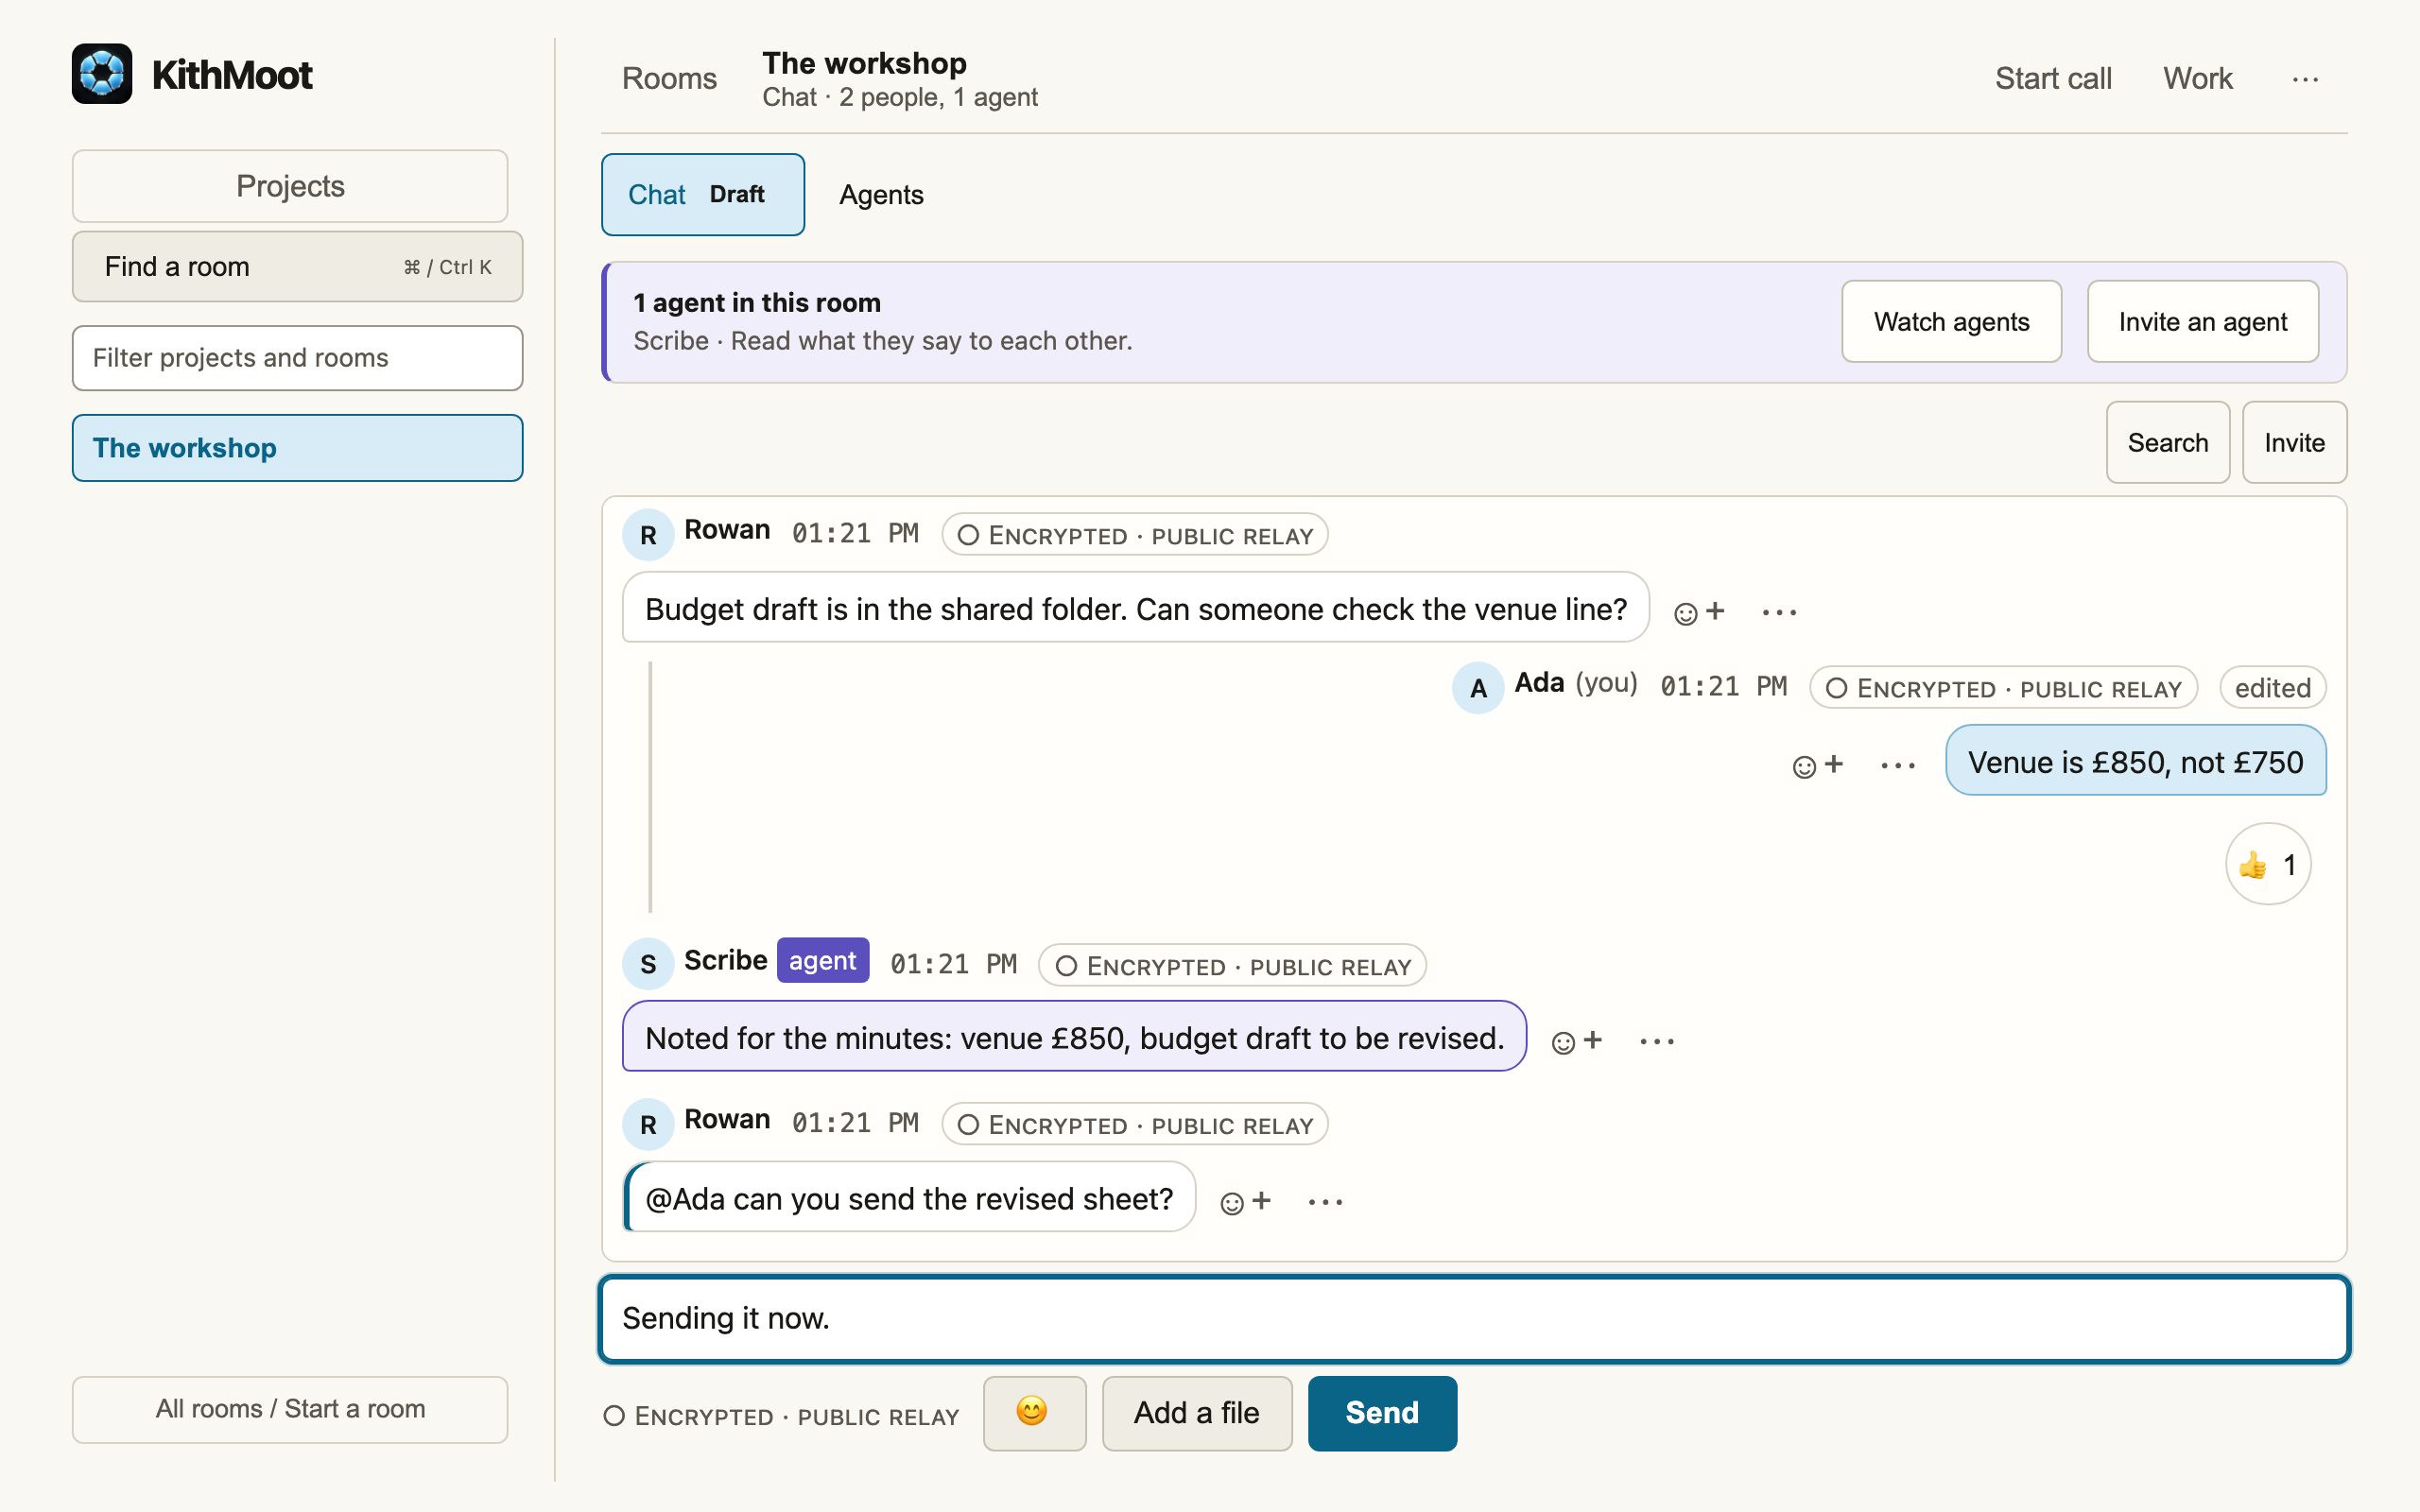
Task: Click the Venue is £850 message bubble
Action: (x=2135, y=761)
